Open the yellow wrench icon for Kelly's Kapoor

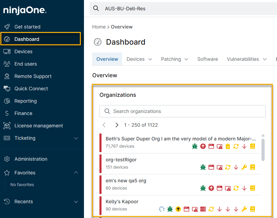click(244, 209)
